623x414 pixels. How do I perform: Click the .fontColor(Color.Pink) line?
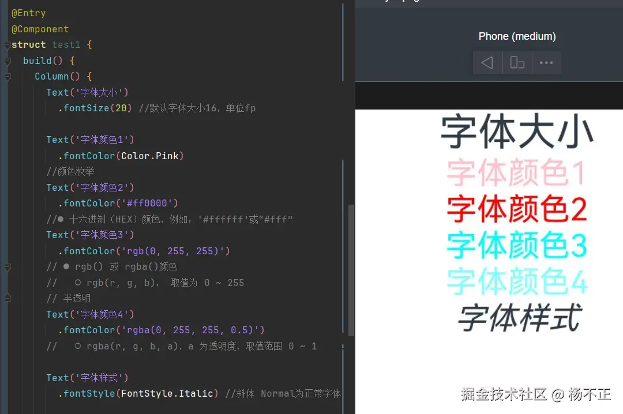pyautogui.click(x=121, y=156)
